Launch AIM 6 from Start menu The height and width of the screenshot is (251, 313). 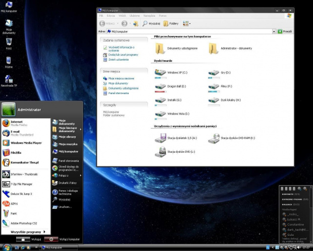tap(26, 203)
